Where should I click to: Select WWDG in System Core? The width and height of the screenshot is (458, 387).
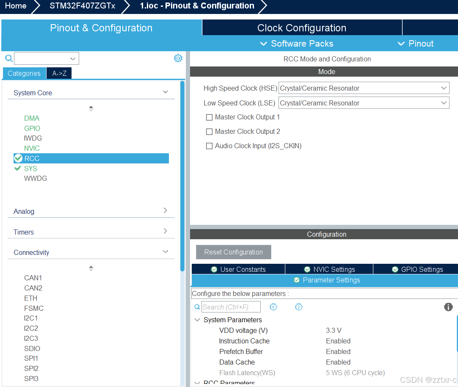(36, 178)
